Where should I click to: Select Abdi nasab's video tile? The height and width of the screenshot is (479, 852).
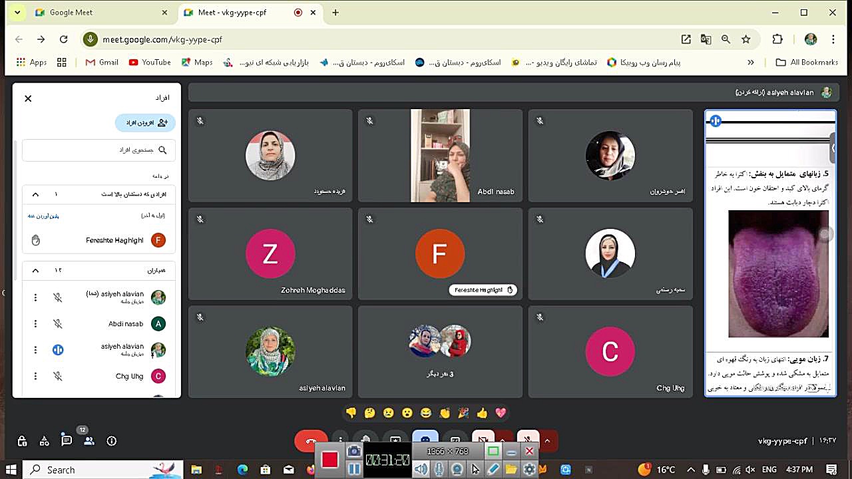(440, 156)
